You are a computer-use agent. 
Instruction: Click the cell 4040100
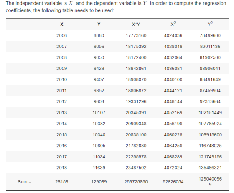(x=173, y=79)
